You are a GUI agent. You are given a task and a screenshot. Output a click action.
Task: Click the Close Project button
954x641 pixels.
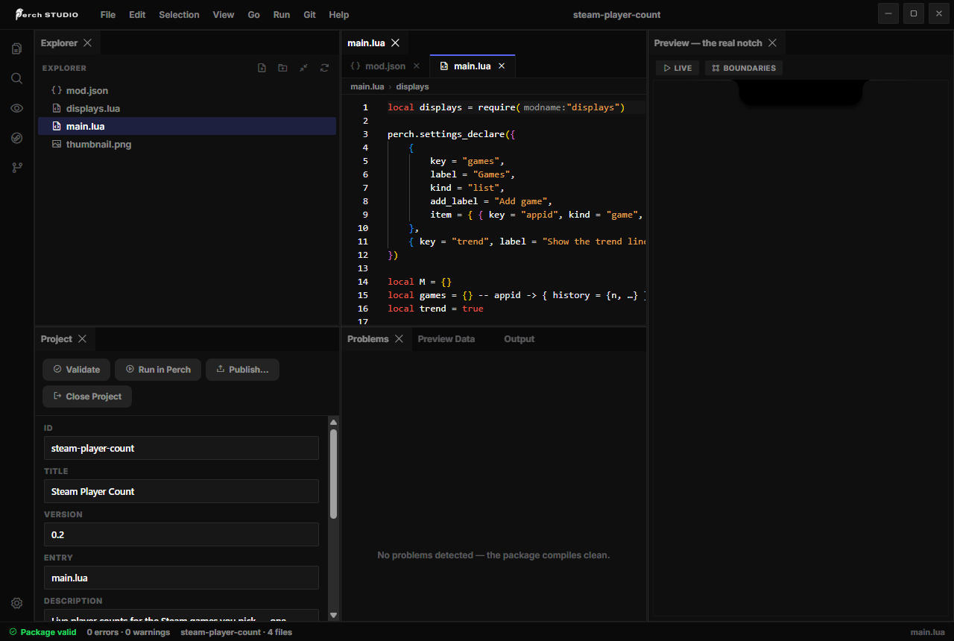pos(87,397)
